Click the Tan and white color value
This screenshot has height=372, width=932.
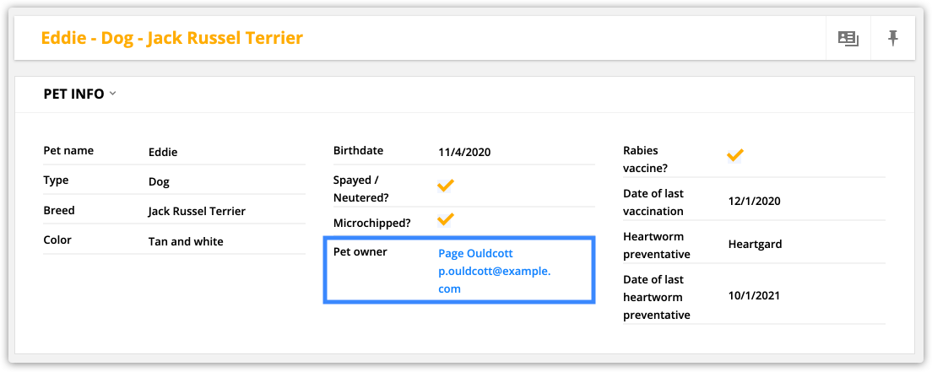coord(186,241)
